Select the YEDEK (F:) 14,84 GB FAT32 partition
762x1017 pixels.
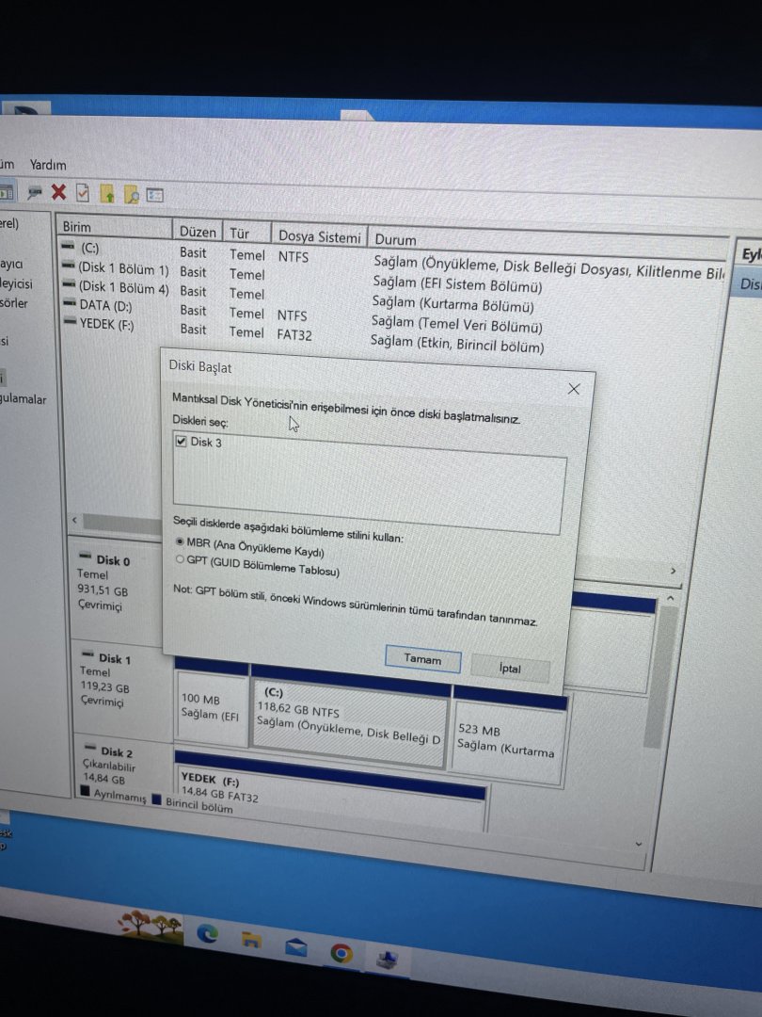click(330, 790)
